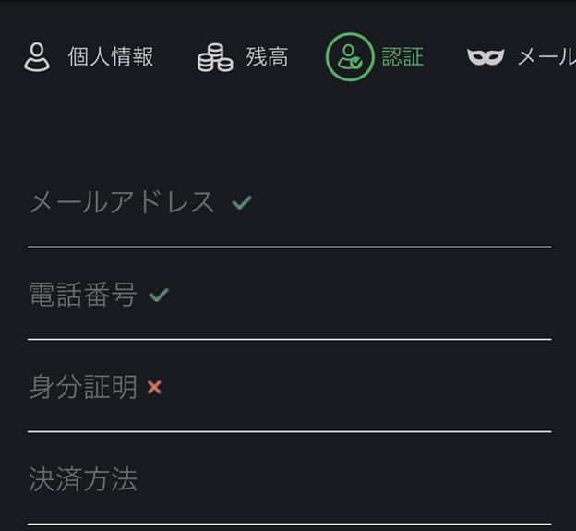This screenshot has width=576, height=531.
Task: Click empty space right of 決済方法 label
Action: (x=351, y=480)
